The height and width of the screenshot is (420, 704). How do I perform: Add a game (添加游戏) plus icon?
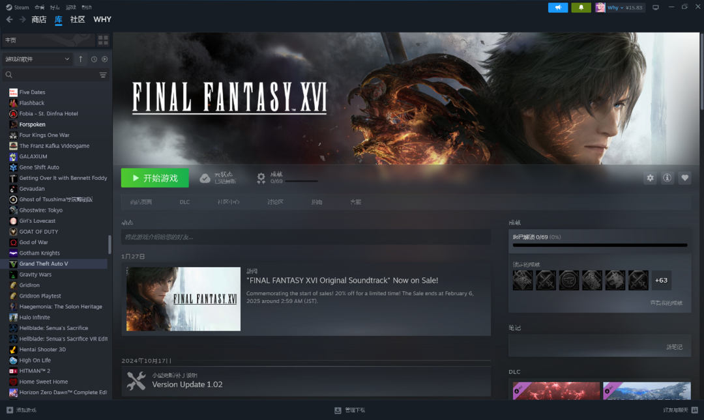point(10,410)
